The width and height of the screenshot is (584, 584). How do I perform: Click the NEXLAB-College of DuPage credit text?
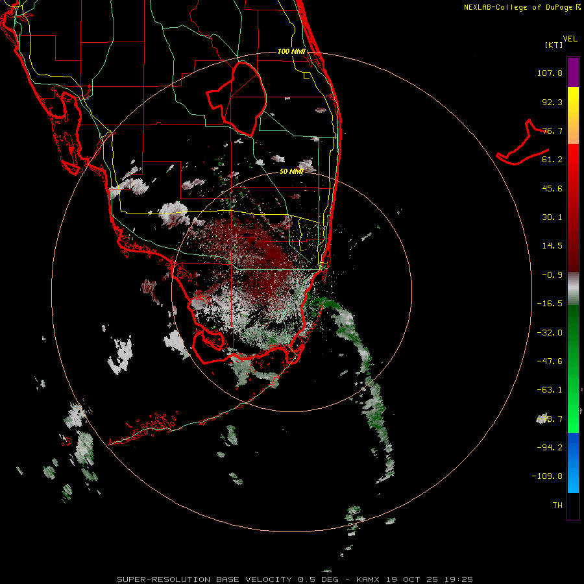[x=522, y=7]
